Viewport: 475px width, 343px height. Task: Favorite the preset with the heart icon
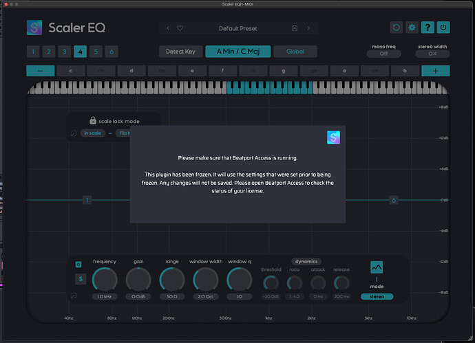tap(180, 28)
